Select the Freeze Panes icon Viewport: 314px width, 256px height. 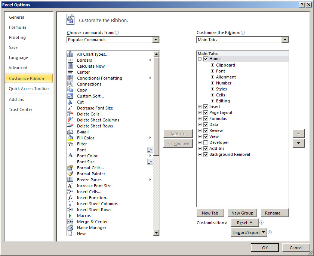click(70, 179)
